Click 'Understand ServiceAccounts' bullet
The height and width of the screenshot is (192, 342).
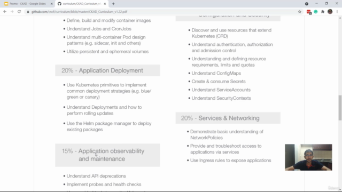pos(221,90)
